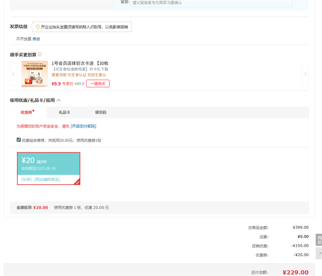Click the 东券 label on coupon

click(x=27, y=179)
